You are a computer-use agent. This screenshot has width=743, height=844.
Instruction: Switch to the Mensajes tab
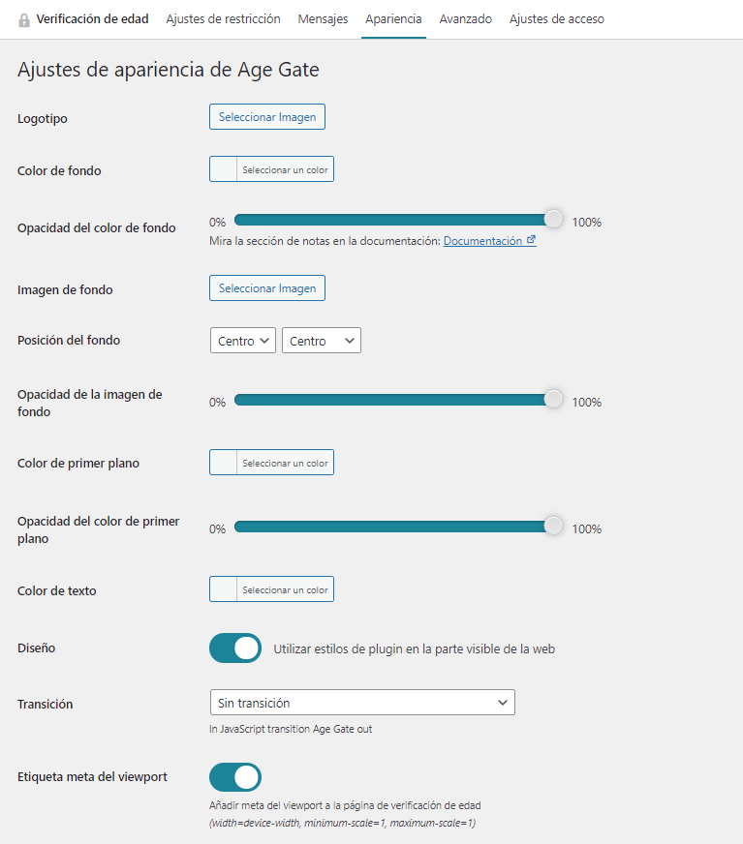tap(323, 18)
